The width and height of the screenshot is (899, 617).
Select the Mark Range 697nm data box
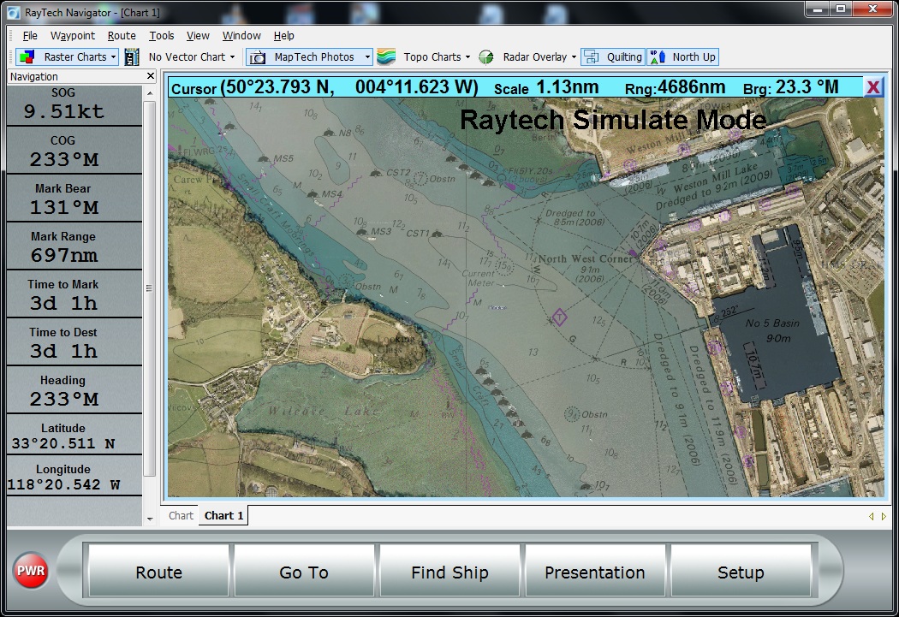tap(74, 246)
